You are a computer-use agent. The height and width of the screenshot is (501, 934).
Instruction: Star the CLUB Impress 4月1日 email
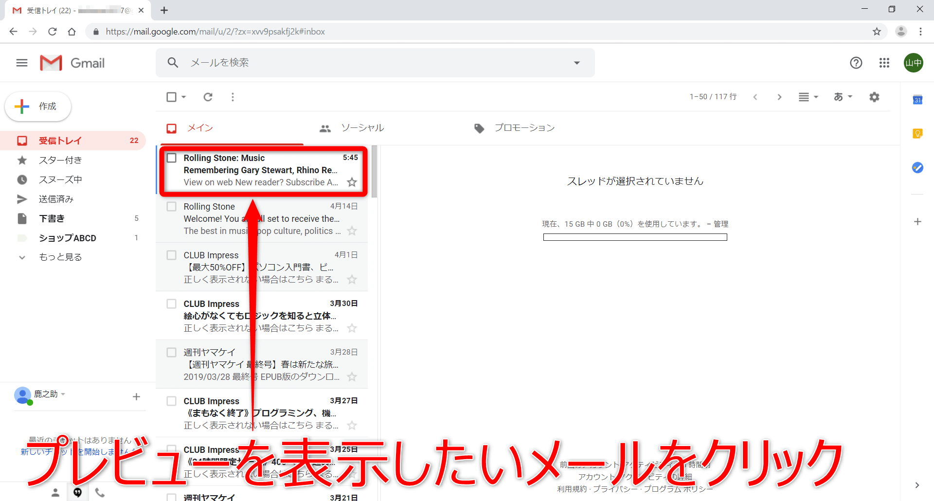coord(352,280)
